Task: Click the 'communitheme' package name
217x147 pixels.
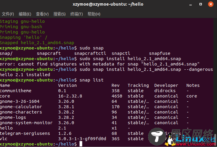Action: coord(16,91)
